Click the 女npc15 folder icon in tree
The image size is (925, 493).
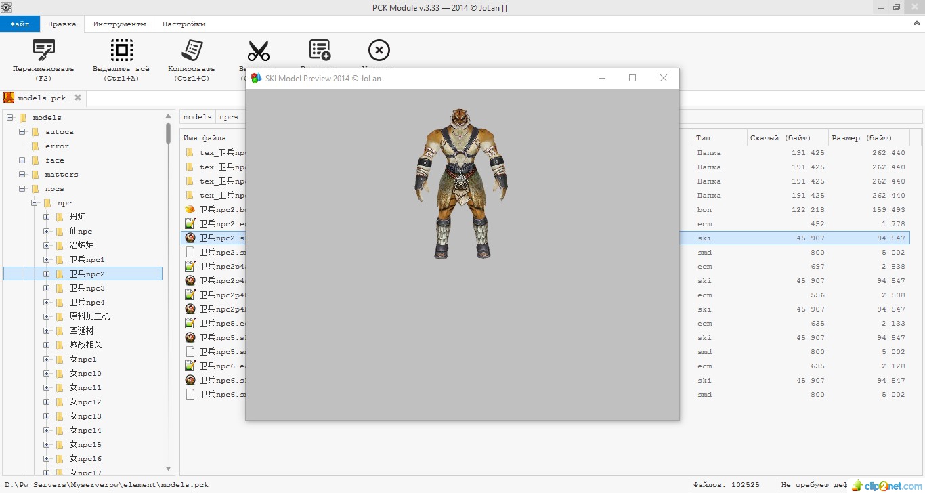click(60, 445)
